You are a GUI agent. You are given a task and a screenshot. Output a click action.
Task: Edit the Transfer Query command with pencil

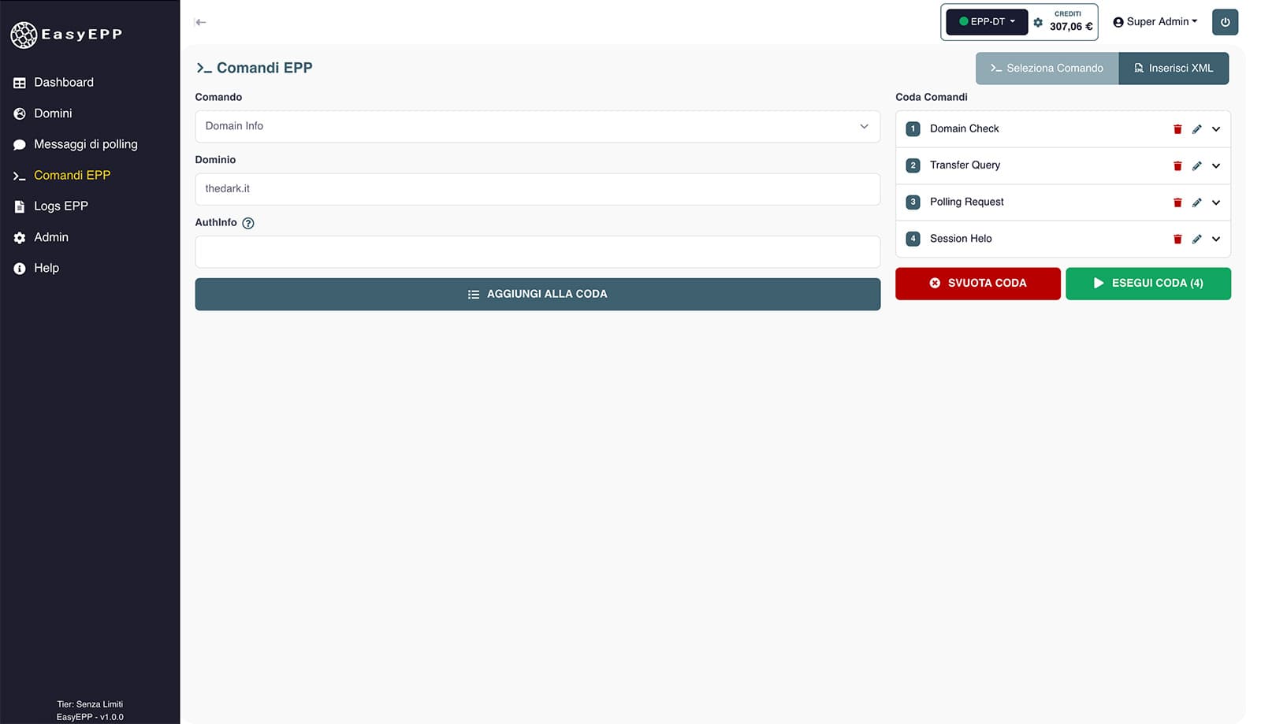point(1196,165)
